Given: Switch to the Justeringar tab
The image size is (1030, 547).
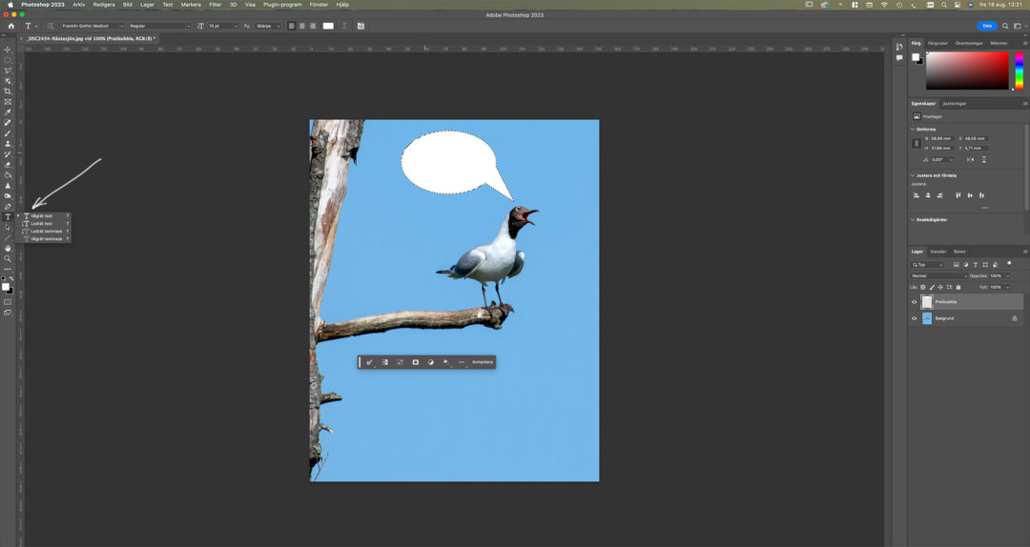Looking at the screenshot, I should (x=955, y=104).
